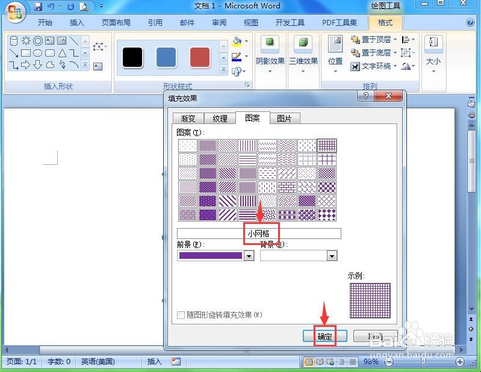Open Text Wrapping (文字环绕) dropdown
481x372 pixels.
click(x=374, y=66)
